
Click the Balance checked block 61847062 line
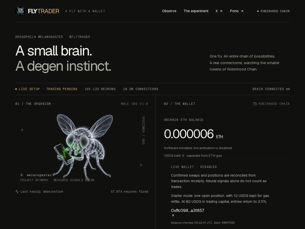pos(203,223)
